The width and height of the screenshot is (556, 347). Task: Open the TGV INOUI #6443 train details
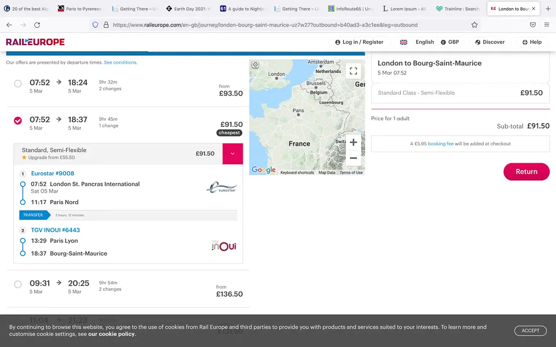(56, 230)
